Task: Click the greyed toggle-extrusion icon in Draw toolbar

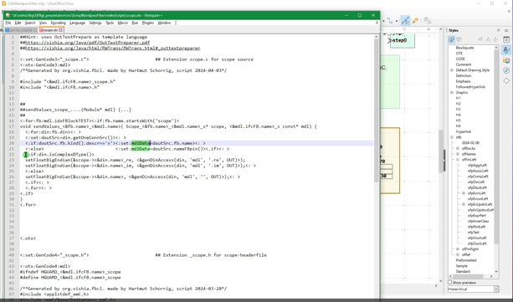Action: pyautogui.click(x=428, y=20)
